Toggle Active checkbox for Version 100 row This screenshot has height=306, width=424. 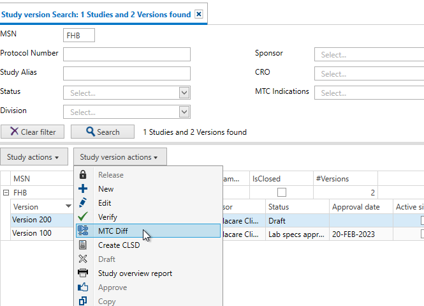tap(421, 234)
